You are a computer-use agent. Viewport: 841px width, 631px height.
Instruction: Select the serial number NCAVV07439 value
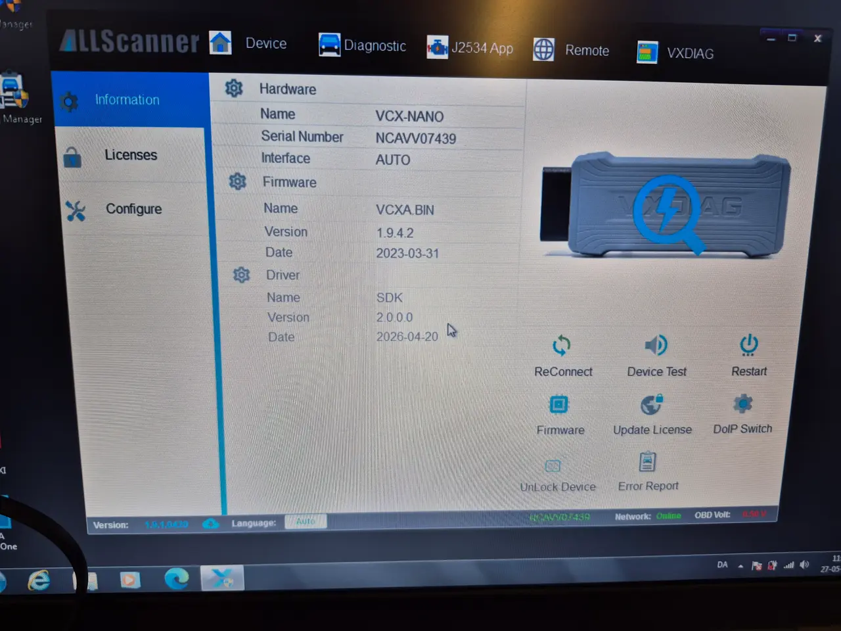pos(416,139)
